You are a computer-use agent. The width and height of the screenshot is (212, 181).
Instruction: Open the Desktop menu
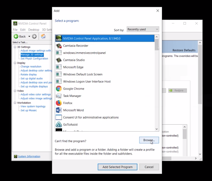click(34, 30)
